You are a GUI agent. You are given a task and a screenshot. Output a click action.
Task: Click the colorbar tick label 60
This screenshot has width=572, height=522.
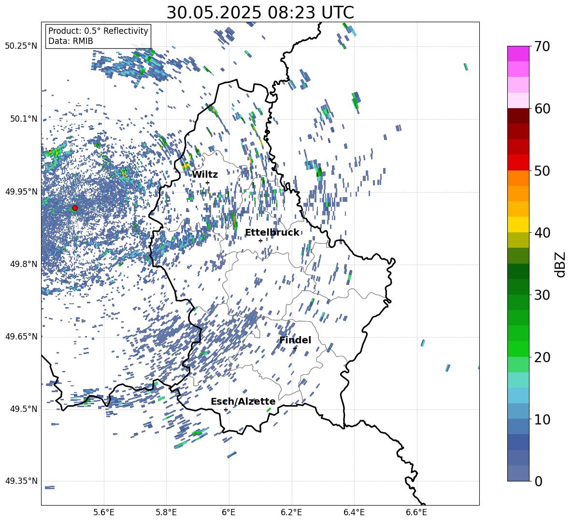point(543,109)
